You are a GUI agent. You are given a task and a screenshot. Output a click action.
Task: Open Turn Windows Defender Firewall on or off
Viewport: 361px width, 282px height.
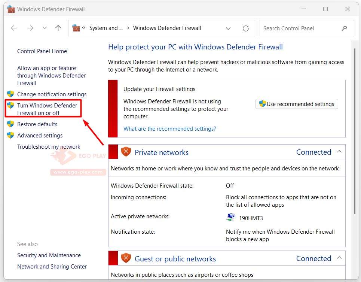[x=47, y=109]
